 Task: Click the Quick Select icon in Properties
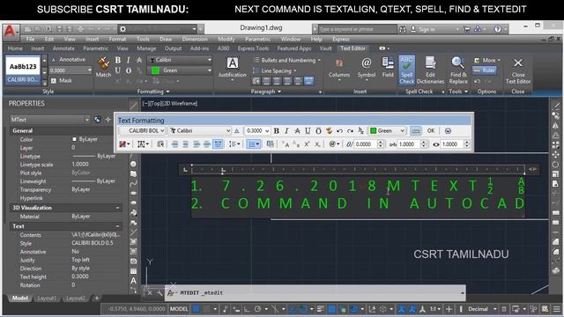click(x=108, y=120)
